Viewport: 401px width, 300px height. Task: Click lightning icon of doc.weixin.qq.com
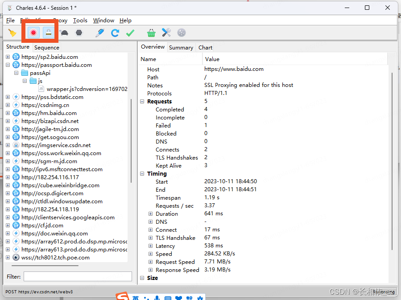[x=16, y=233]
